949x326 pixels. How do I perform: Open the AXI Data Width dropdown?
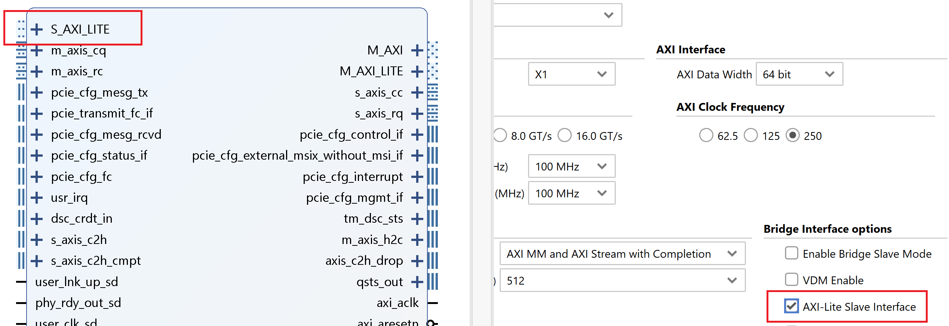[799, 74]
